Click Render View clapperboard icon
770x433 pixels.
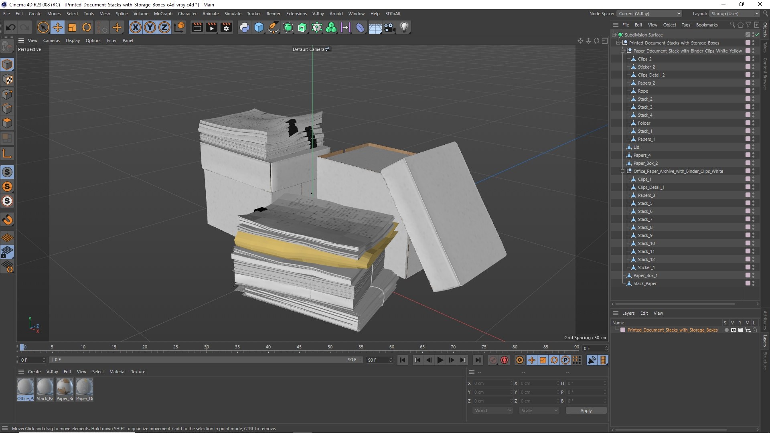197,27
